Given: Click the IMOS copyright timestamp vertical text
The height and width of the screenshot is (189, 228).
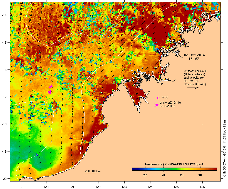Looking at the screenshot, I should (x=224, y=148).
